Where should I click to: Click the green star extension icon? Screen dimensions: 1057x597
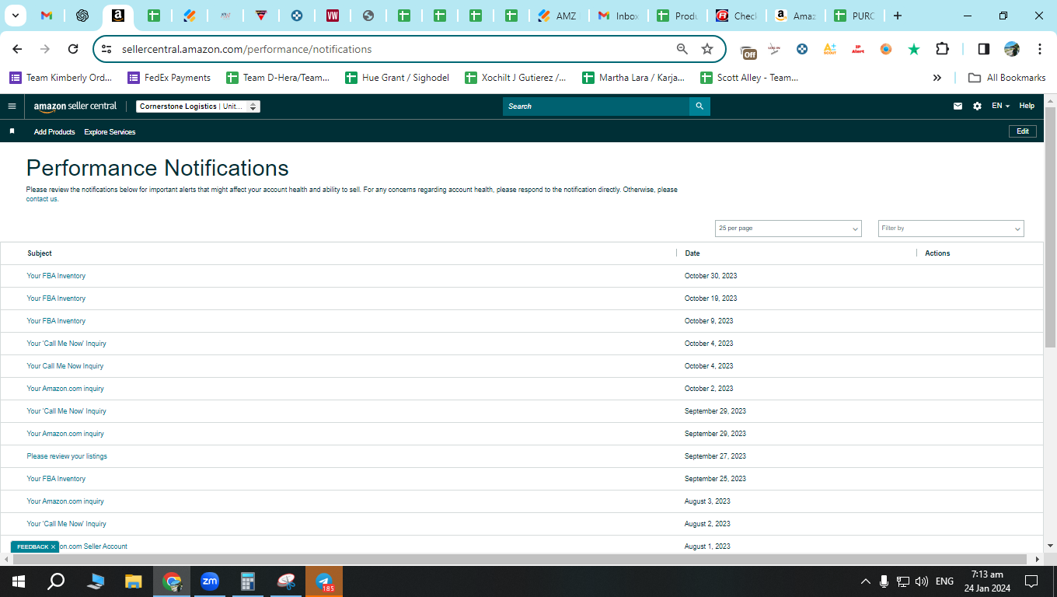tap(914, 49)
